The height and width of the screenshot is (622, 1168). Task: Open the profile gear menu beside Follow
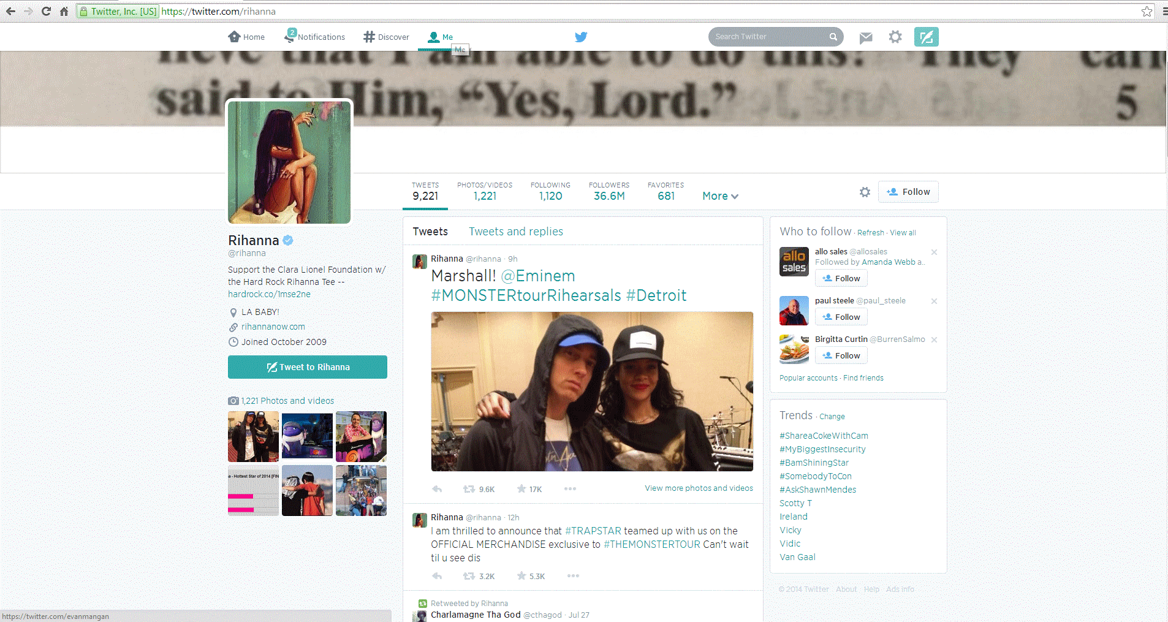click(865, 192)
